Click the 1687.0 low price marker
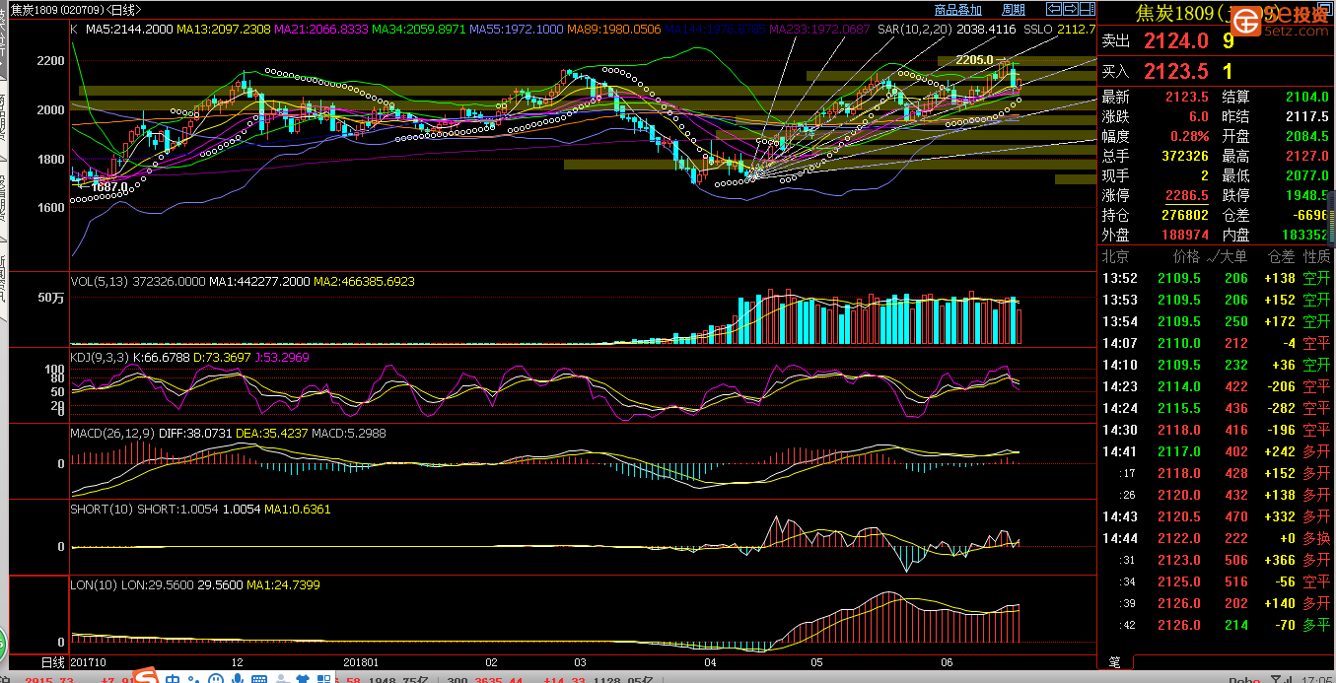This screenshot has width=1336, height=683. tap(109, 186)
